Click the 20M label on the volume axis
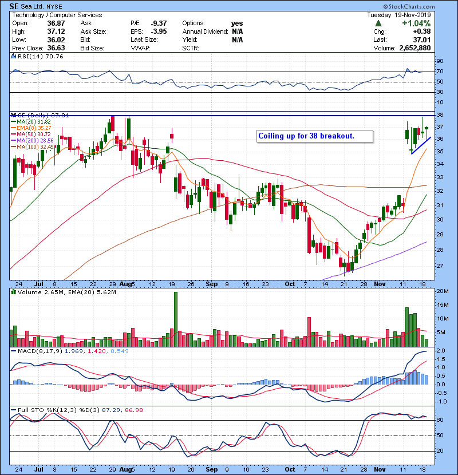The width and height of the screenshot is (458, 475). (442, 291)
